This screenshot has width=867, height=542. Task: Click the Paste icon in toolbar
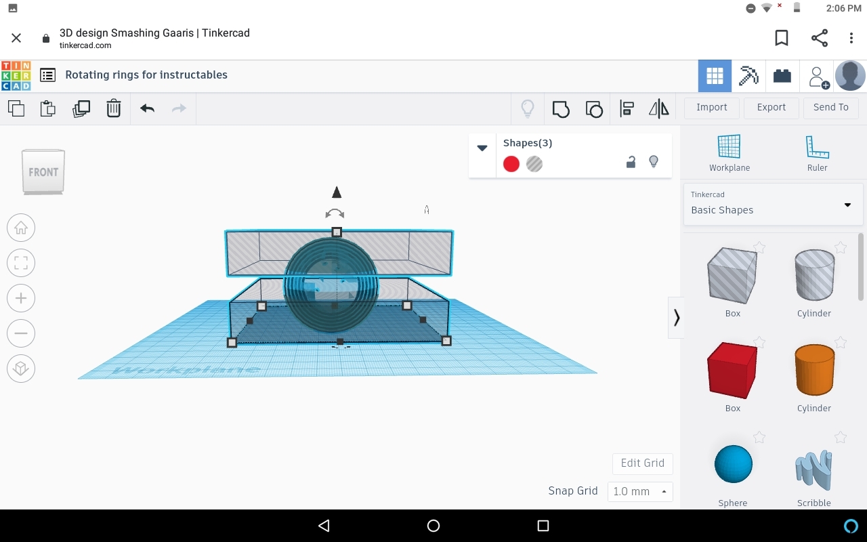point(47,108)
